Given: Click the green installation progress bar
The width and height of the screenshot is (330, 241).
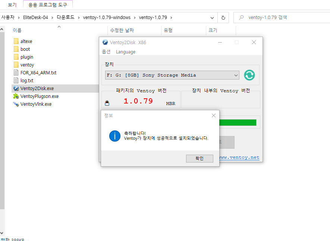Looking at the screenshot, I should point(238,123).
